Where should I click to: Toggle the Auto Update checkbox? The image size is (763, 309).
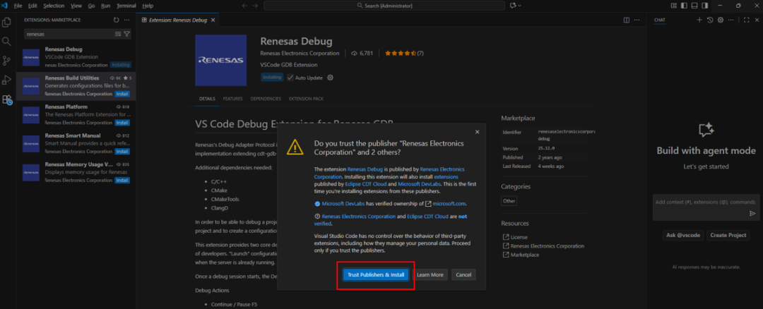290,78
